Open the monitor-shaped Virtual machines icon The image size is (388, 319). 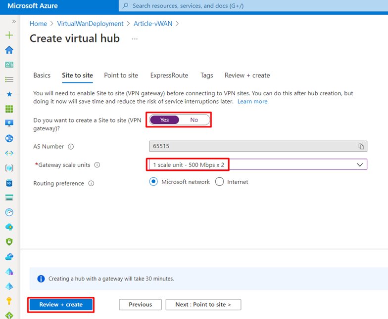[x=9, y=123]
